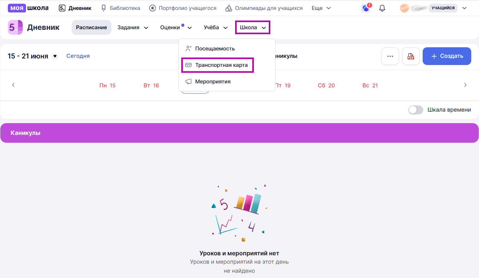Expand the user account menu chevron
The image size is (479, 278).
click(x=464, y=8)
